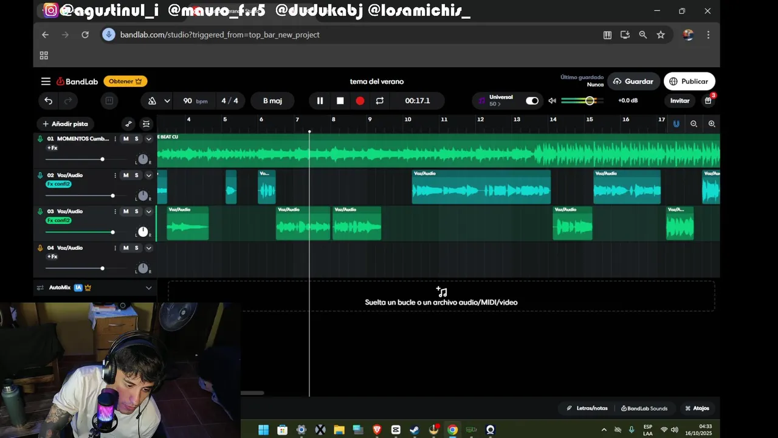The image size is (778, 438).
Task: Open Windows Start menu
Action: click(263, 430)
